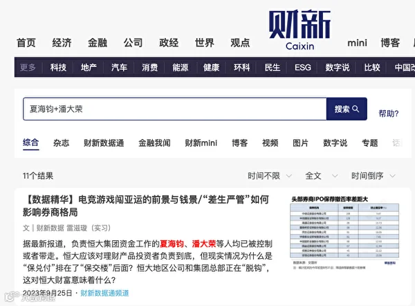This screenshot has height=306, width=415.
Task: Open 经济 in the top navigation
Action: (62, 43)
